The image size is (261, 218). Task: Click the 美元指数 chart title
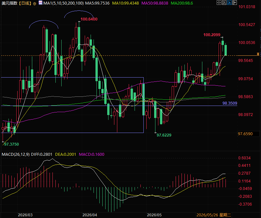pyautogui.click(x=9, y=3)
